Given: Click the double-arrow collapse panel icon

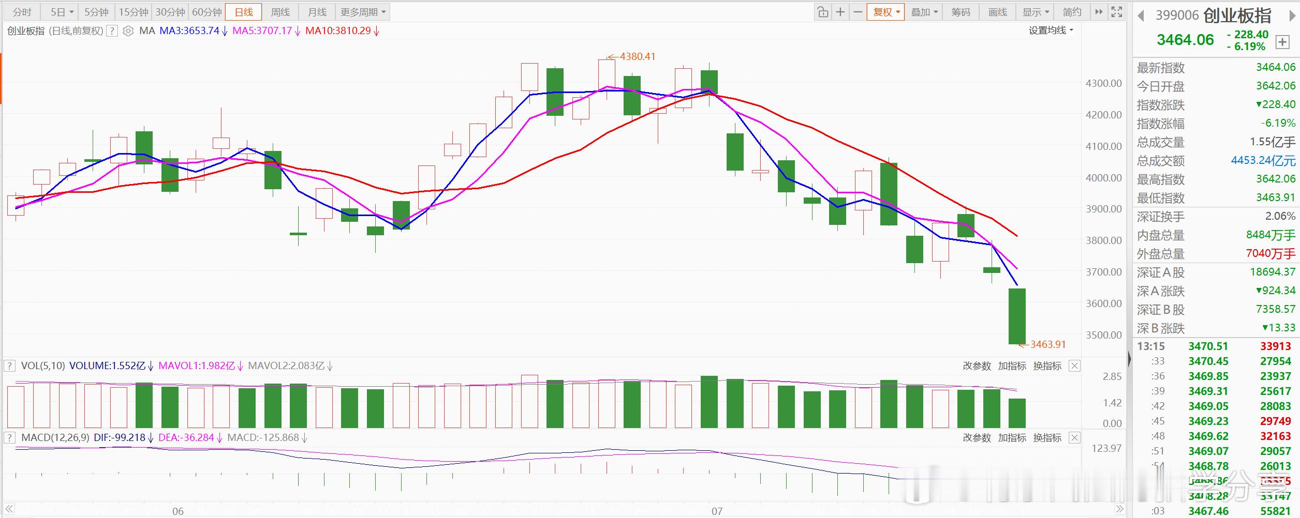Looking at the screenshot, I should pos(1099,12).
